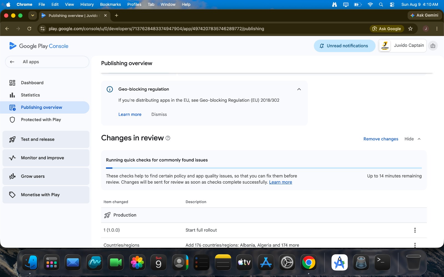
Task: Open the Dashboard grid icon
Action: coord(12,83)
